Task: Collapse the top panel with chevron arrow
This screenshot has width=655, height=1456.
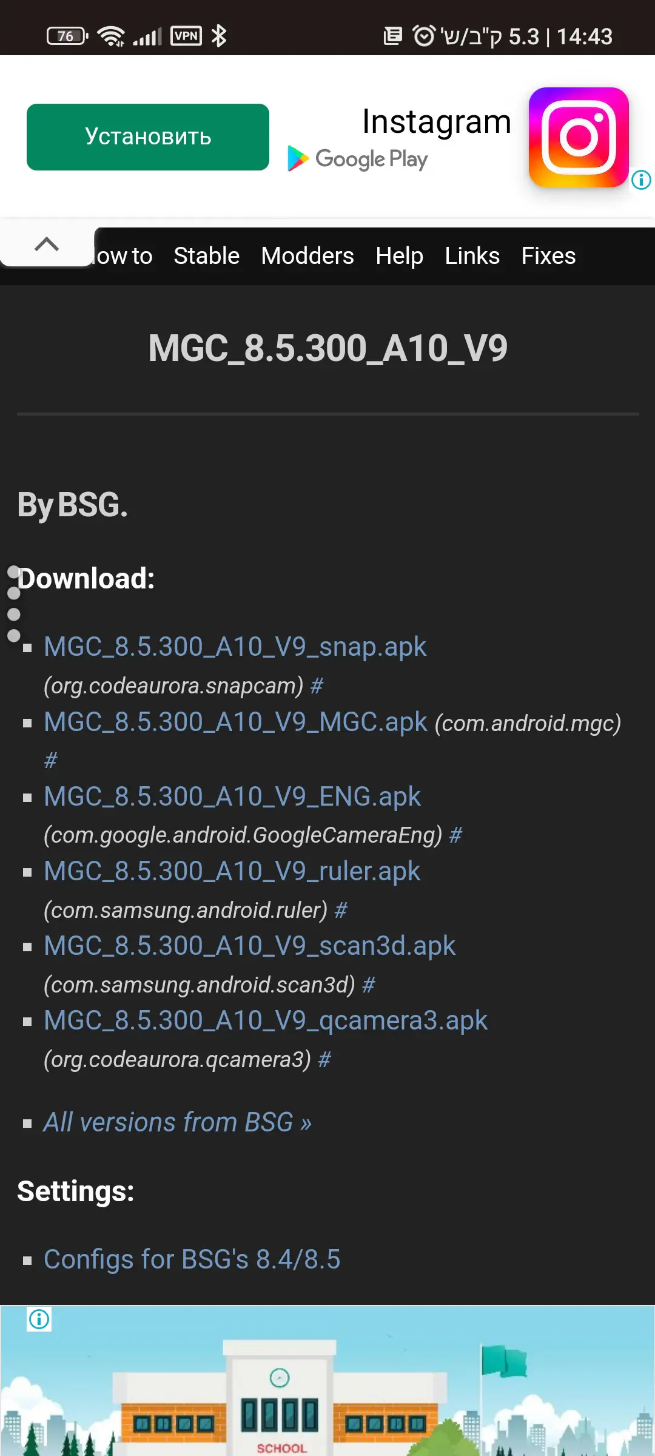Action: (x=47, y=244)
